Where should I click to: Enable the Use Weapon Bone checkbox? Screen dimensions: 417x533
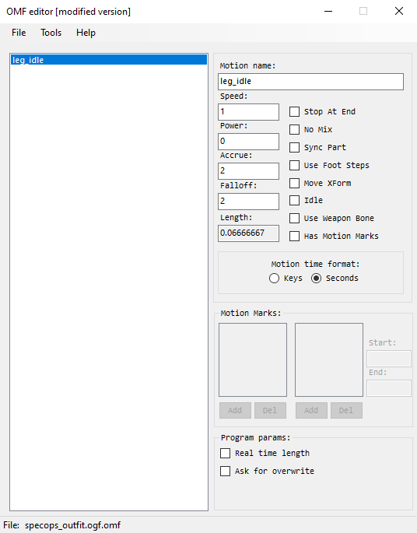pyautogui.click(x=294, y=218)
